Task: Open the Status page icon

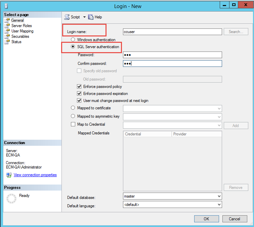Action: (7, 42)
